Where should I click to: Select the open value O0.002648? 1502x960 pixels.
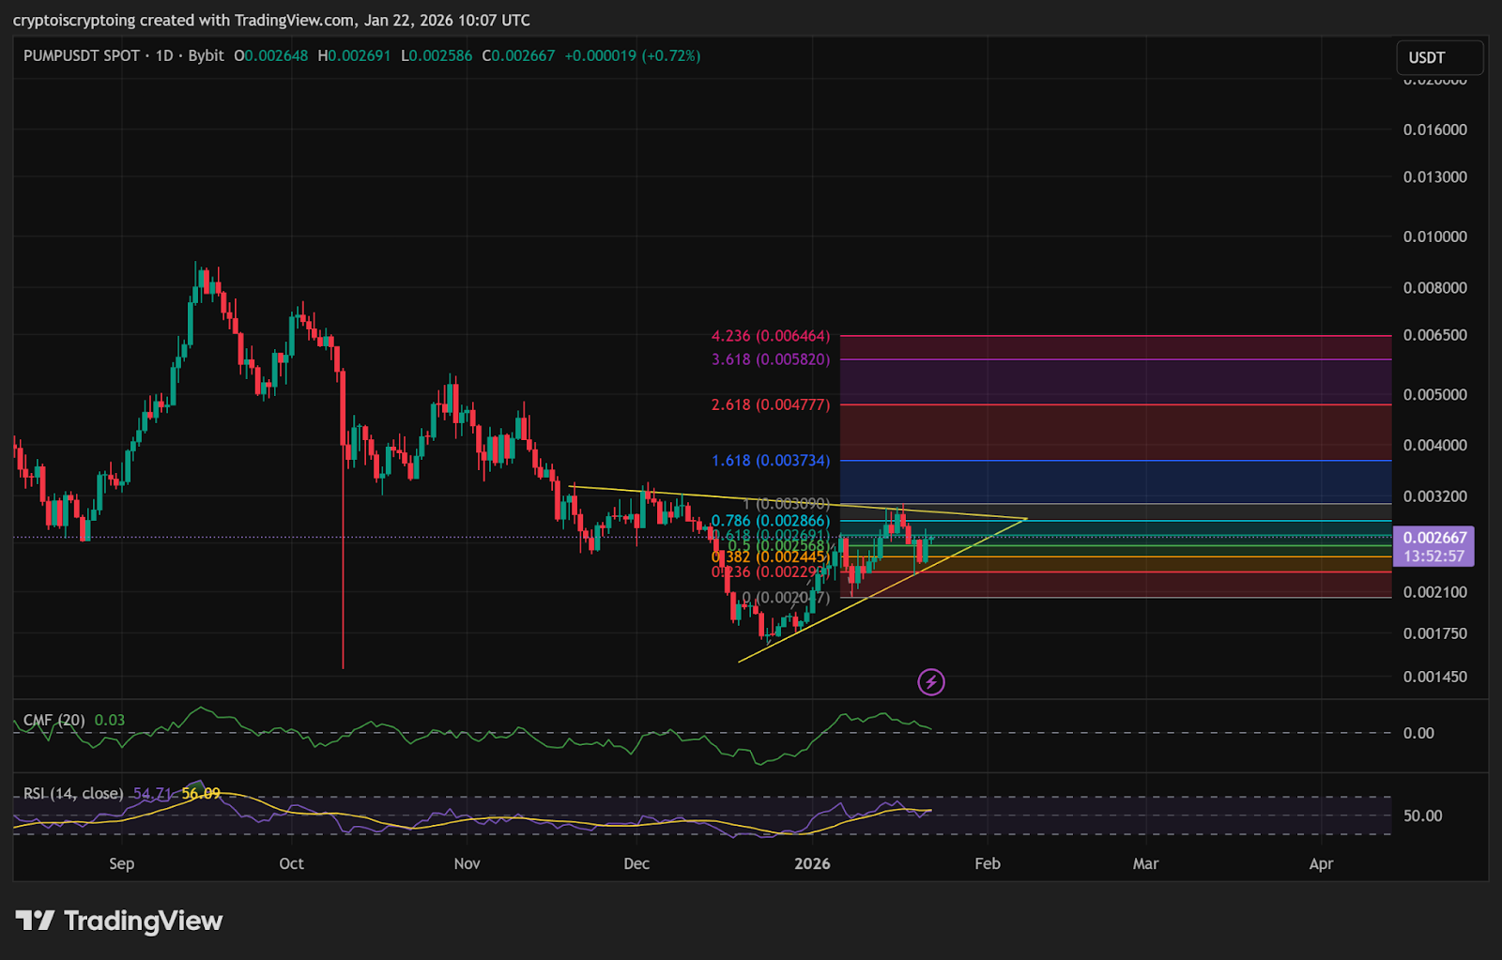[270, 56]
